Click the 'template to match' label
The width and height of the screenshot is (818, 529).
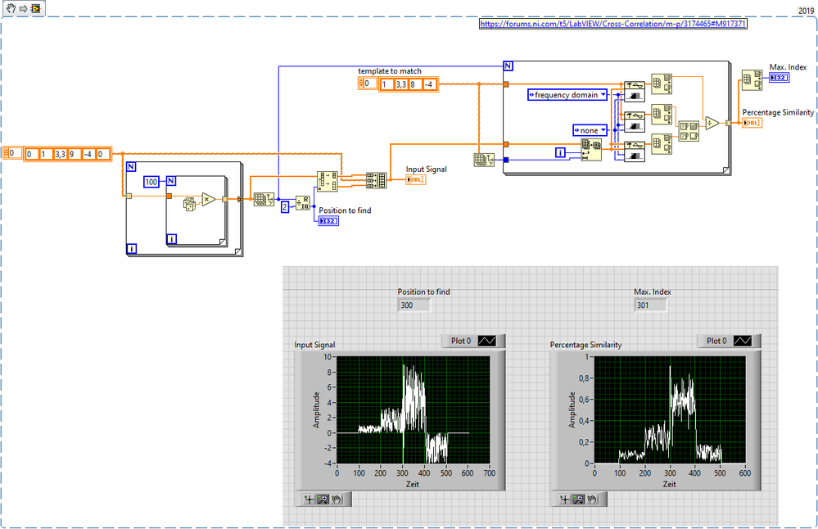[390, 71]
